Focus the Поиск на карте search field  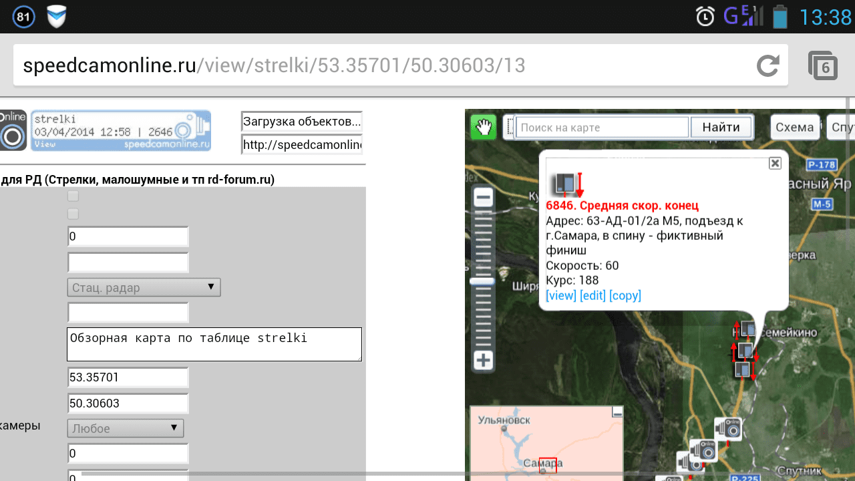coord(601,127)
